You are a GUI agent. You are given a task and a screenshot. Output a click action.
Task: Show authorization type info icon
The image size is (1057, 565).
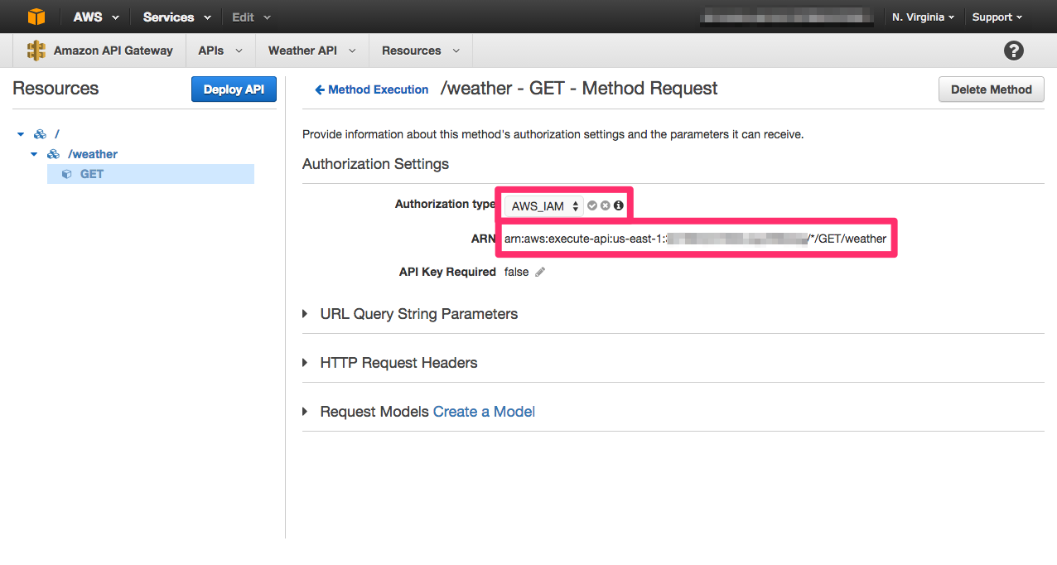(x=619, y=205)
